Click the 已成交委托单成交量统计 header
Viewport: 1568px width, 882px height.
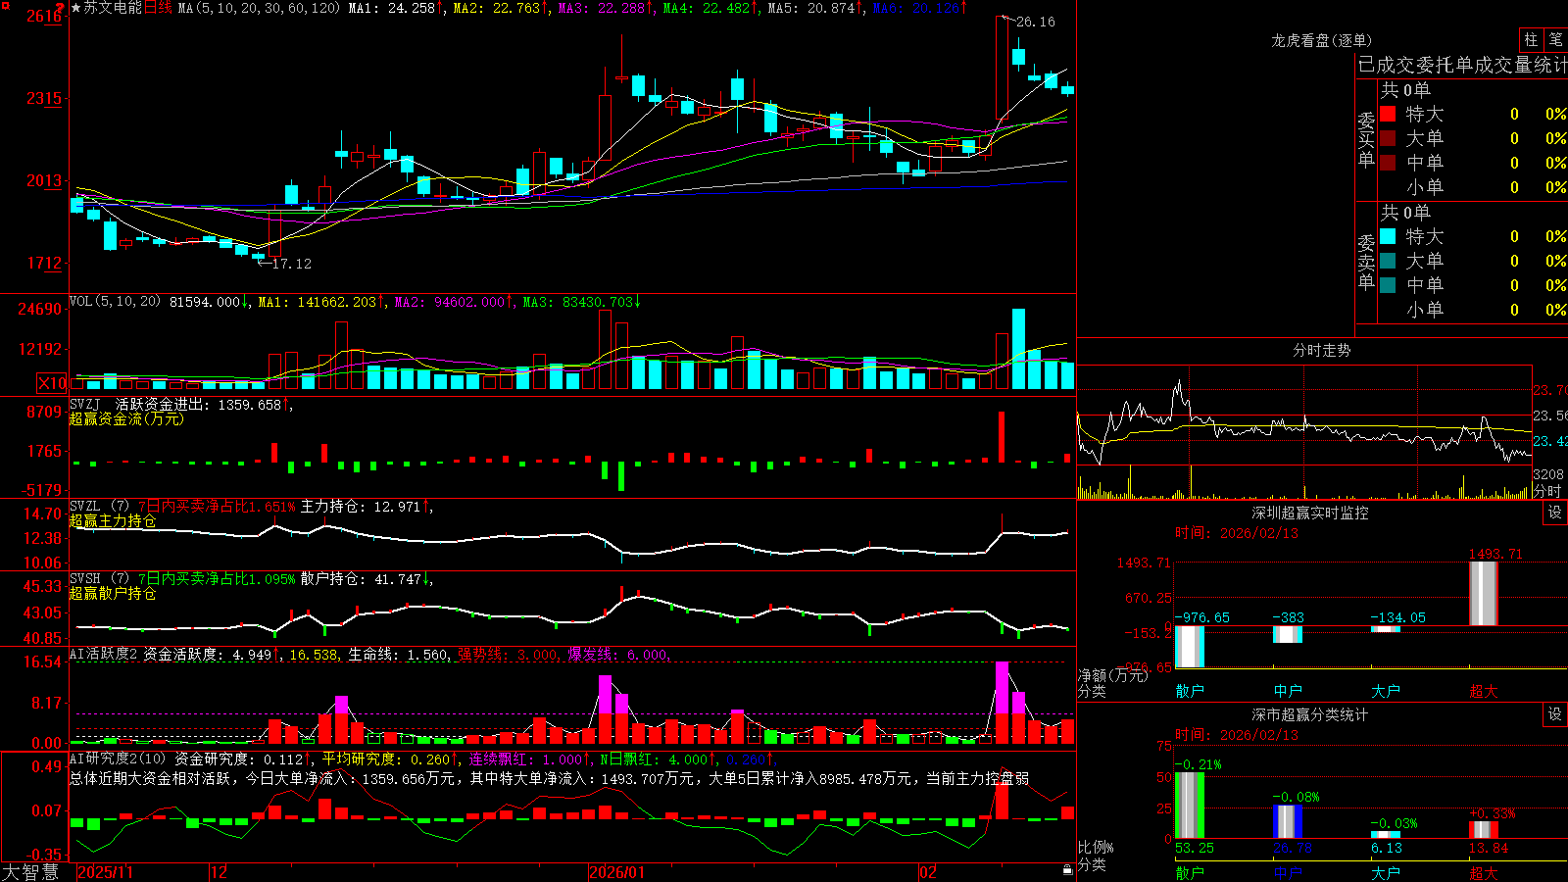1462,66
